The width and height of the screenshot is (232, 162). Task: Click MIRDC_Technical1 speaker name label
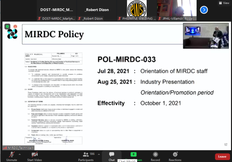coord(20,148)
